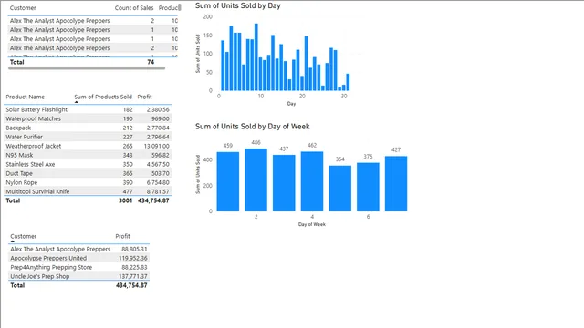Click the product table profit total 434,754.87

[x=153, y=200]
